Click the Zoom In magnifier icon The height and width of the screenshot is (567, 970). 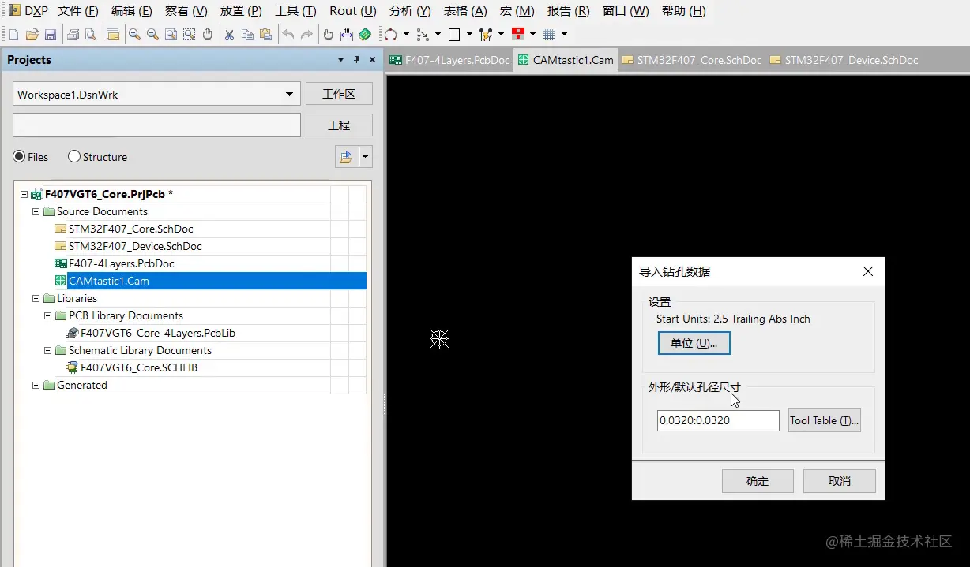[135, 35]
